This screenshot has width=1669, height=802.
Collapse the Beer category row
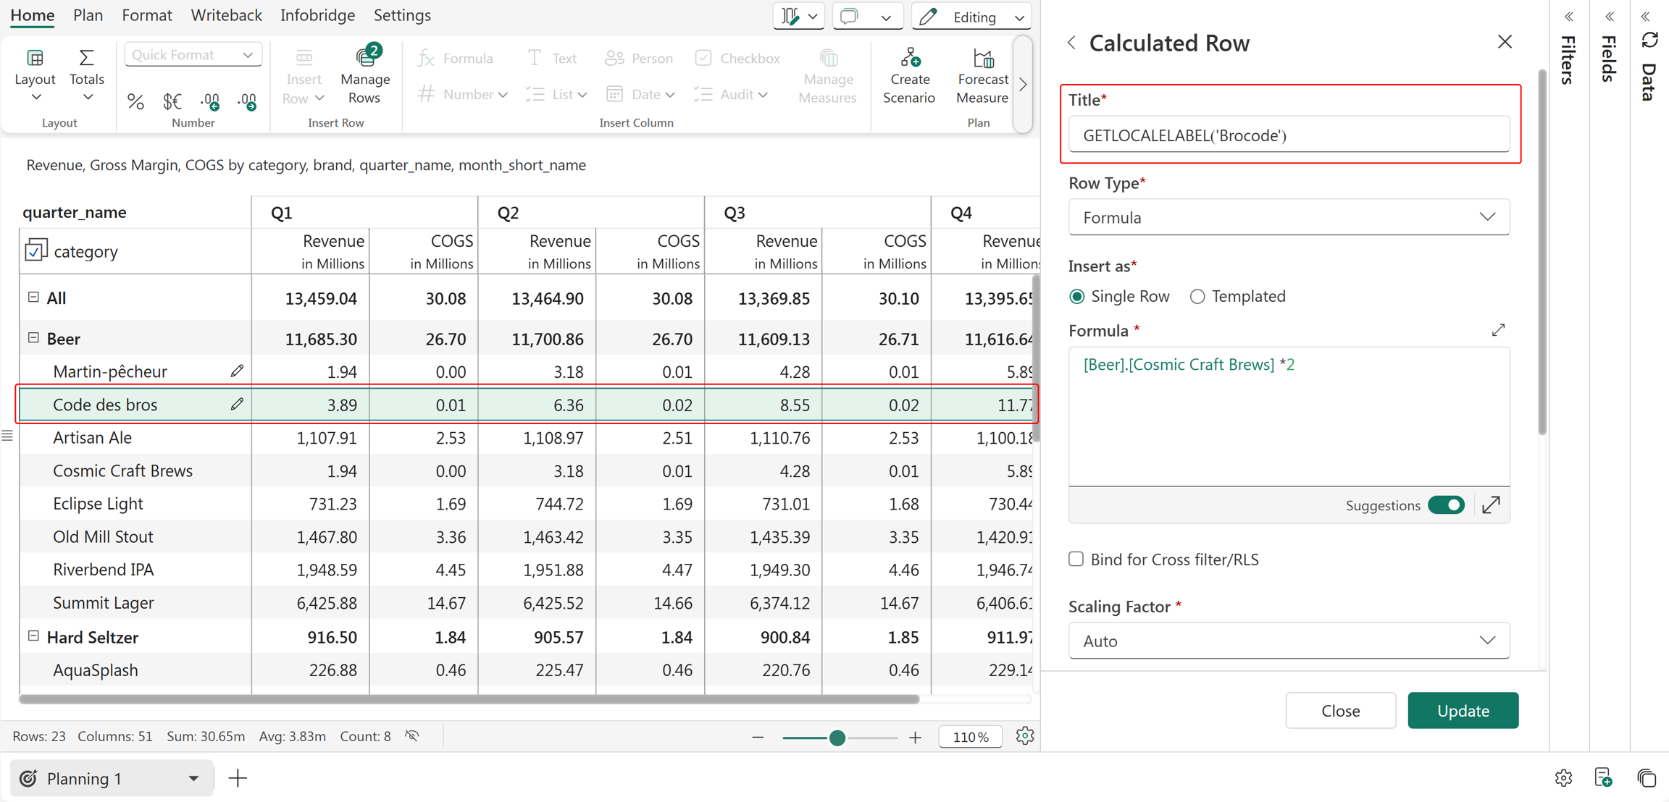pos(33,337)
